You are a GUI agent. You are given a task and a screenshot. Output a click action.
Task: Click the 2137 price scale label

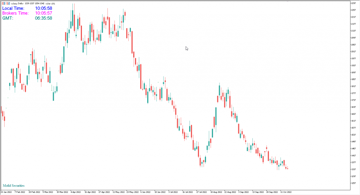point(353,31)
